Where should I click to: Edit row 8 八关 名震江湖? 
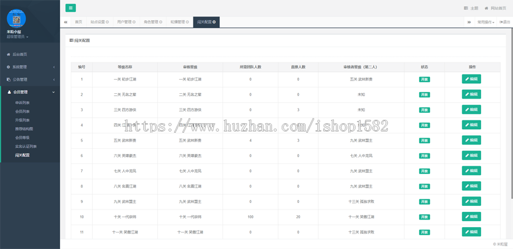472,186
